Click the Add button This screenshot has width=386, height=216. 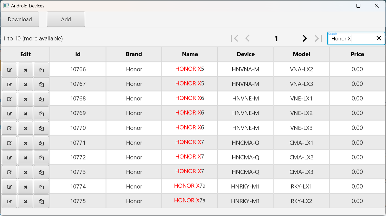pyautogui.click(x=66, y=19)
